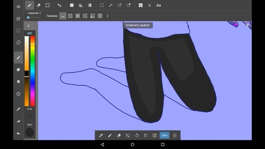
Task: Open the help question mark
Action: point(248,26)
